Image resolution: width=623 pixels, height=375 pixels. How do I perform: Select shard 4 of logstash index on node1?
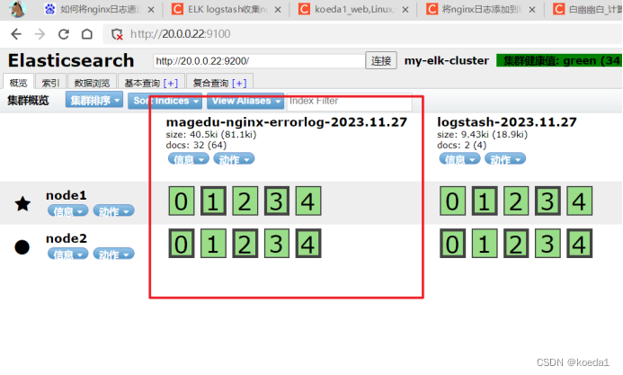pos(579,201)
